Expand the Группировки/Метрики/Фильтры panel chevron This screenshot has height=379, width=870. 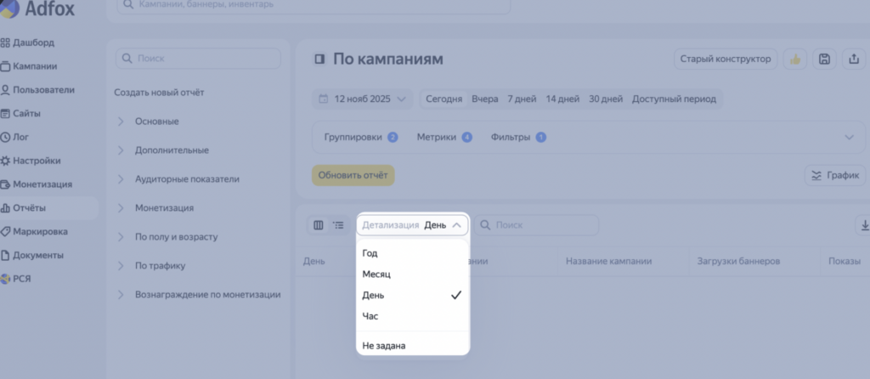(x=849, y=137)
